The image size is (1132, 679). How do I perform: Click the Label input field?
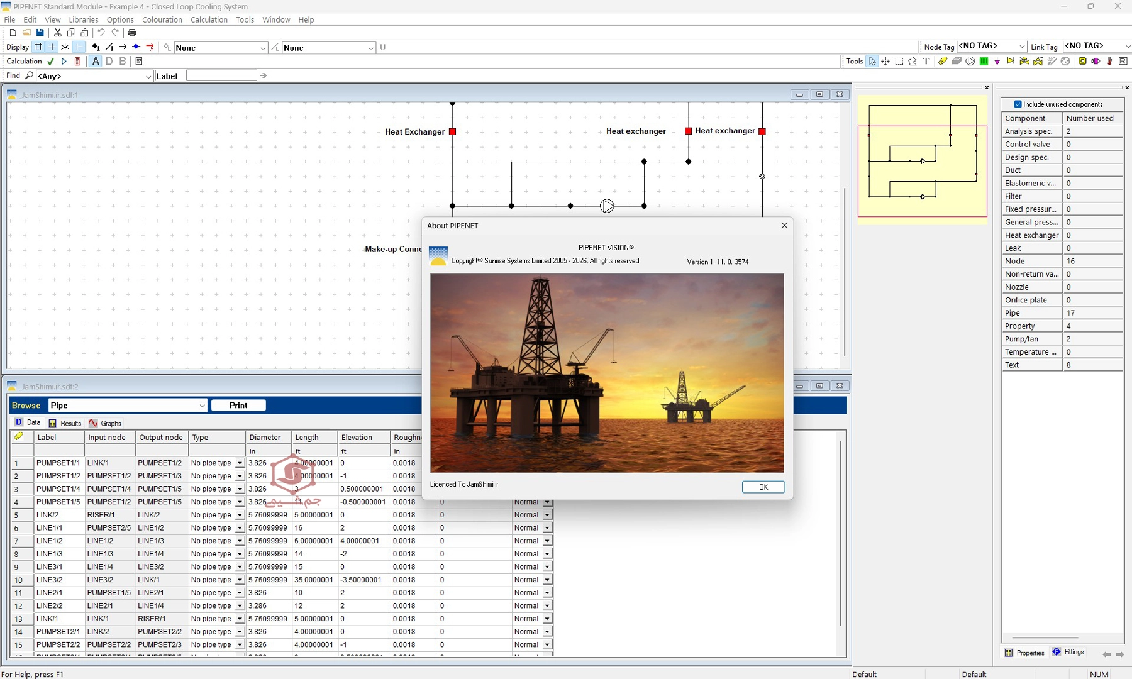(221, 75)
